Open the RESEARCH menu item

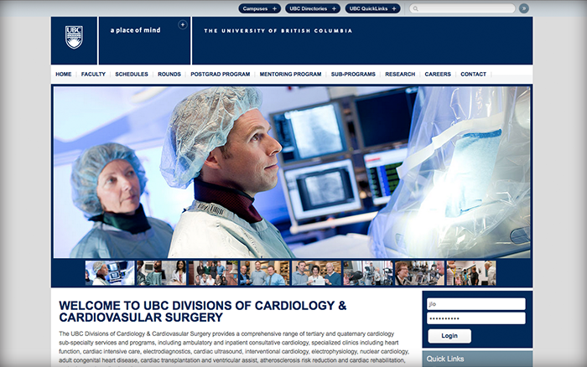400,74
